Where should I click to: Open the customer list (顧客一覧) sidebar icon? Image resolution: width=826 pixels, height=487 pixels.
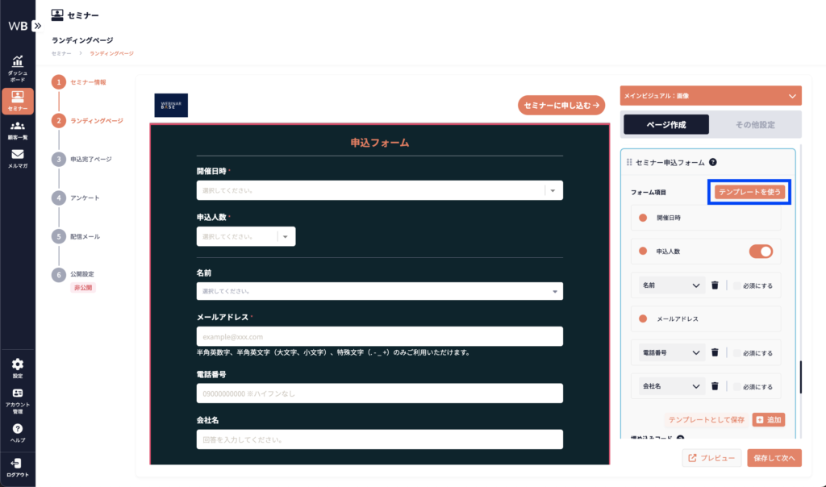[17, 130]
